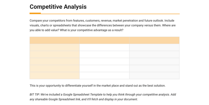
Task: Click first-column cell in the fourth body row
Action: coord(55,68)
